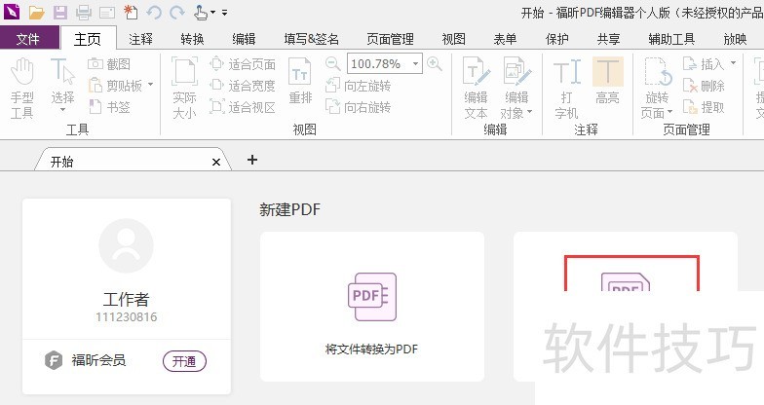Viewport: 764px width, 405px height.
Task: Close the 开始 document tab
Action: 216,162
